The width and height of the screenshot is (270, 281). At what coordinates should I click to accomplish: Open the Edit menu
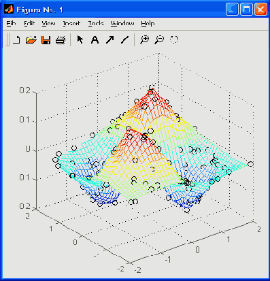(x=29, y=24)
